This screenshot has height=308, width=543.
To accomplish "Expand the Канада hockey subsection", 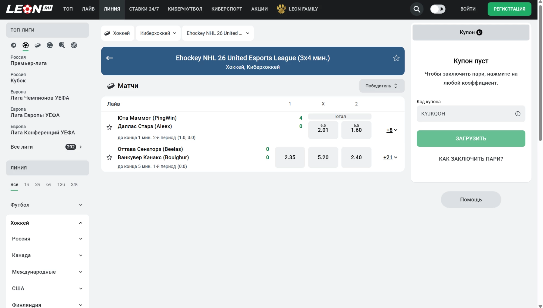I will click(47, 255).
